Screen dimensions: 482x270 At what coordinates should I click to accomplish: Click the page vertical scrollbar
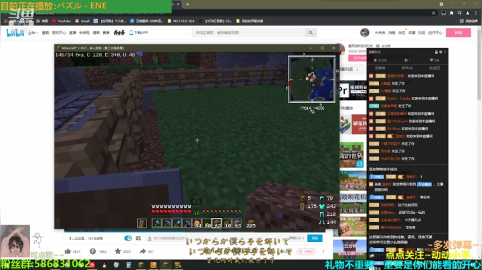(x=479, y=64)
